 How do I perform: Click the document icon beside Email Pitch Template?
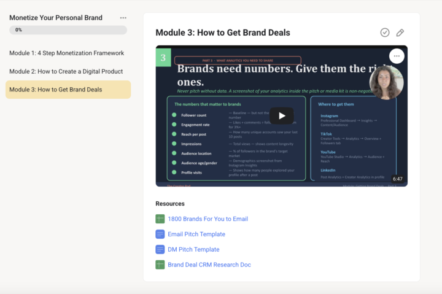click(160, 234)
